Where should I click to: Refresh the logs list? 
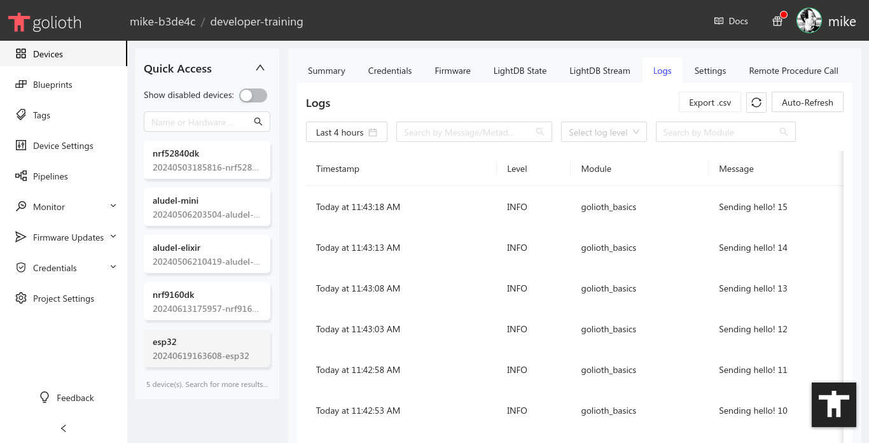tap(756, 102)
